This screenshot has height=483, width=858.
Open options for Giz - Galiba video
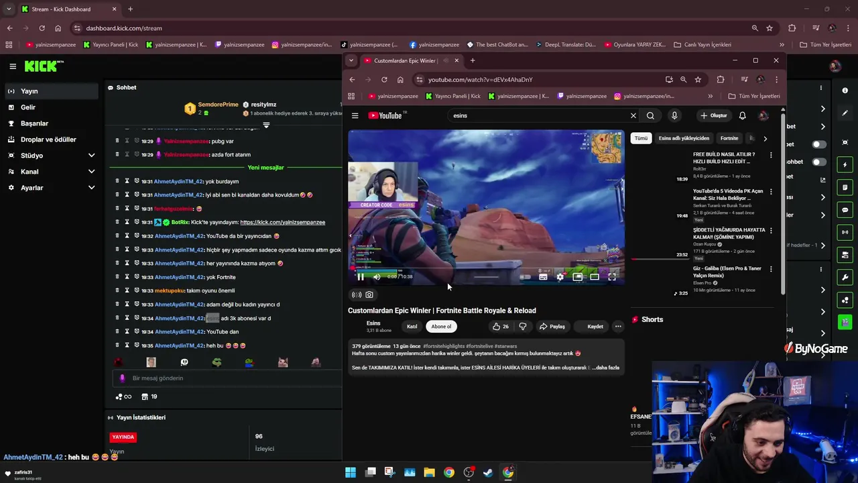(771, 269)
